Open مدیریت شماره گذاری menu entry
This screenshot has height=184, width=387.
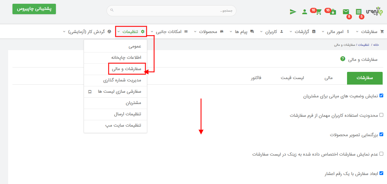(x=115, y=80)
